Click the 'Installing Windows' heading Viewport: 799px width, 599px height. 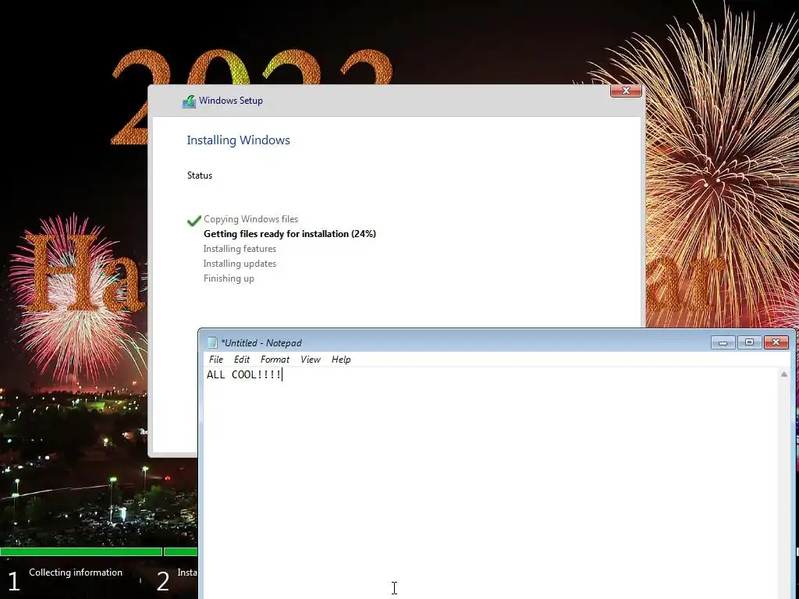click(x=238, y=140)
